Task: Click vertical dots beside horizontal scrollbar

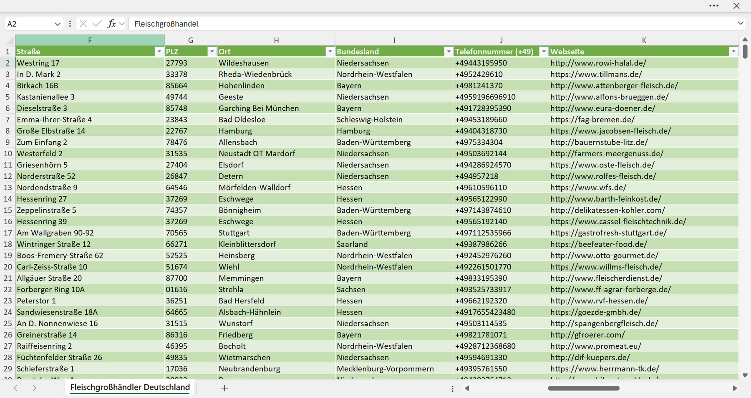Action: (x=453, y=388)
